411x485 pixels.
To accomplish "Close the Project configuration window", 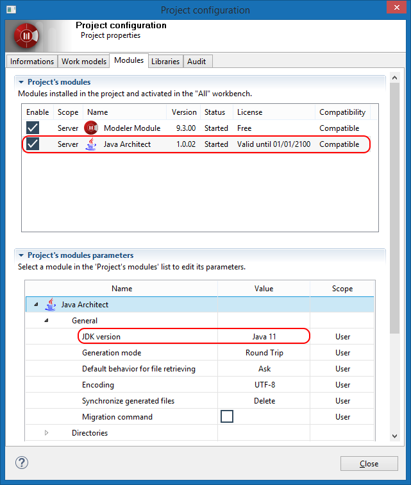I will [x=397, y=8].
